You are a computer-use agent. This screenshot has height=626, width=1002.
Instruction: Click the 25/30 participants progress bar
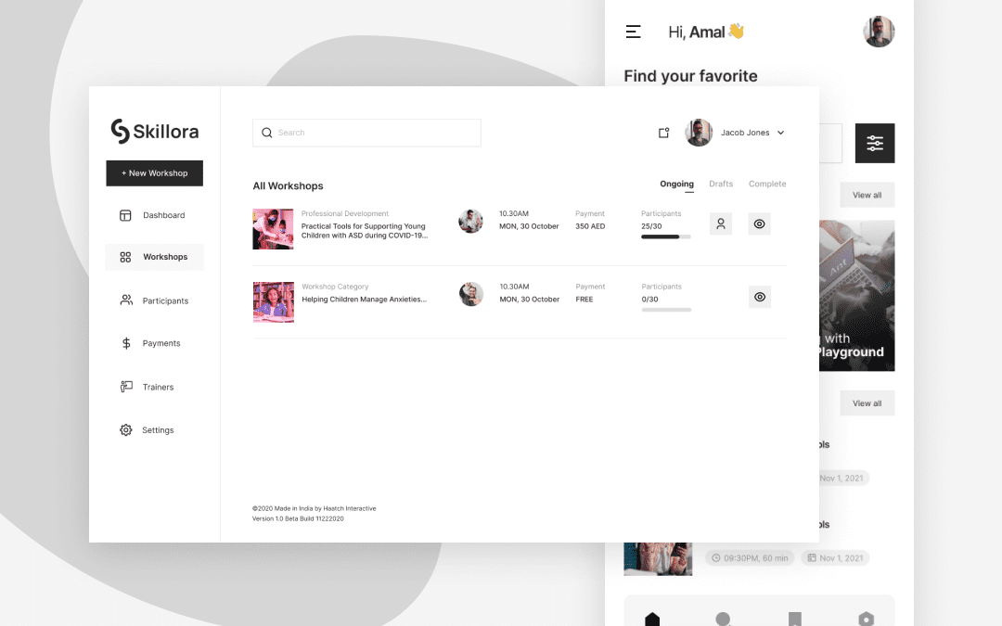(666, 237)
